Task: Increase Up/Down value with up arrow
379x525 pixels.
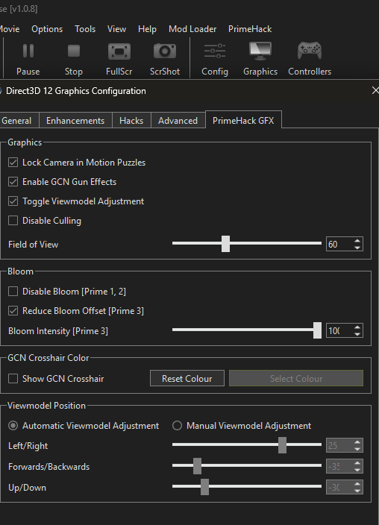Action: (x=357, y=484)
